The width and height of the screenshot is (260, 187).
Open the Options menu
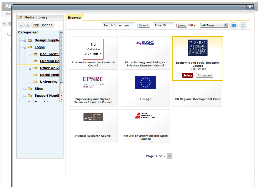coord(43,25)
